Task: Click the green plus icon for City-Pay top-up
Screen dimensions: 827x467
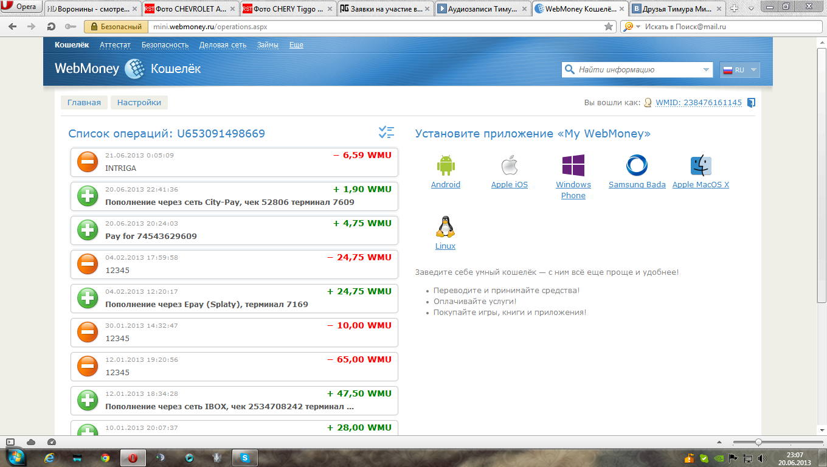Action: [88, 196]
